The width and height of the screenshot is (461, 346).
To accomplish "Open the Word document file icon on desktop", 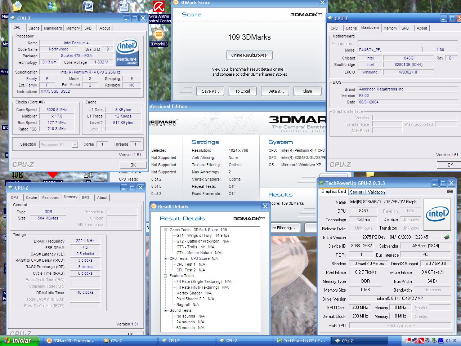I will 124,6.
